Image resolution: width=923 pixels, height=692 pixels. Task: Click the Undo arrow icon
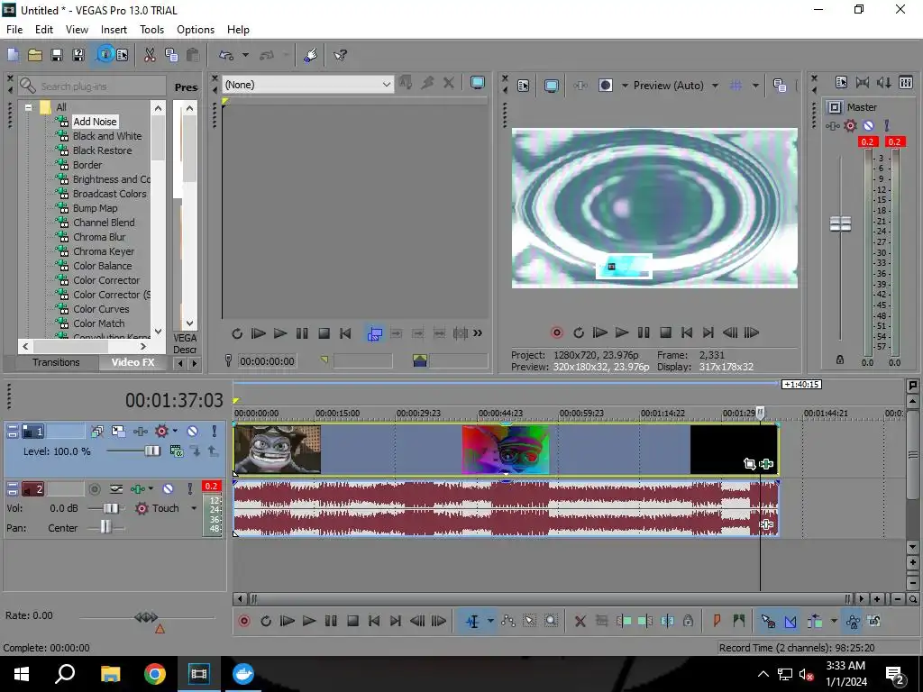[226, 55]
